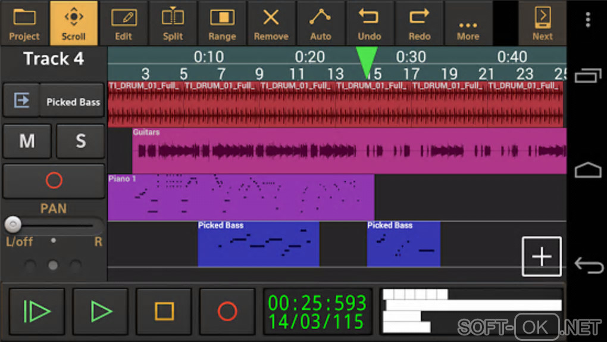Open Android recent apps
Image resolution: width=607 pixels, height=342 pixels.
pyautogui.click(x=587, y=75)
